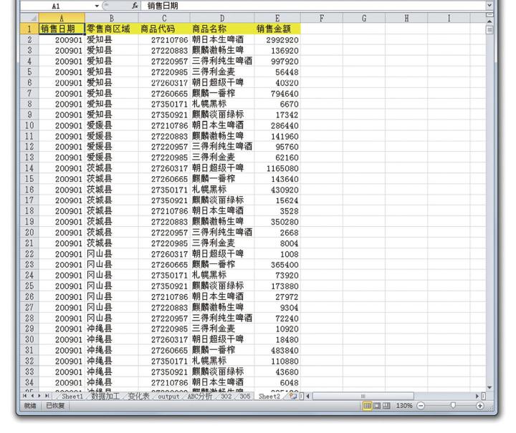Switch to Normal view icon
Viewport: 516px width, 433px height.
367,406
